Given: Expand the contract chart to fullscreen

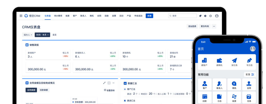Looking at the screenshot, I should pos(109,83).
